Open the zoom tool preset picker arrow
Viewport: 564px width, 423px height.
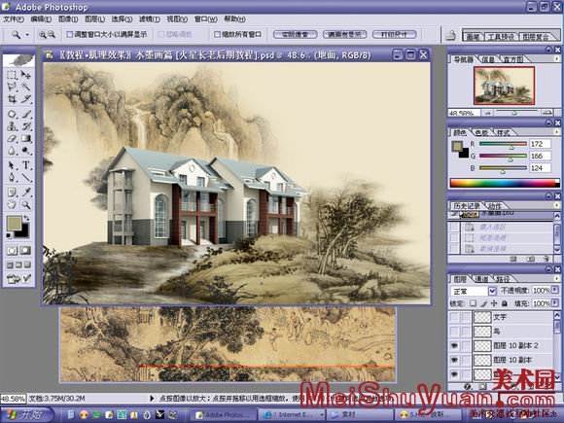tap(27, 35)
